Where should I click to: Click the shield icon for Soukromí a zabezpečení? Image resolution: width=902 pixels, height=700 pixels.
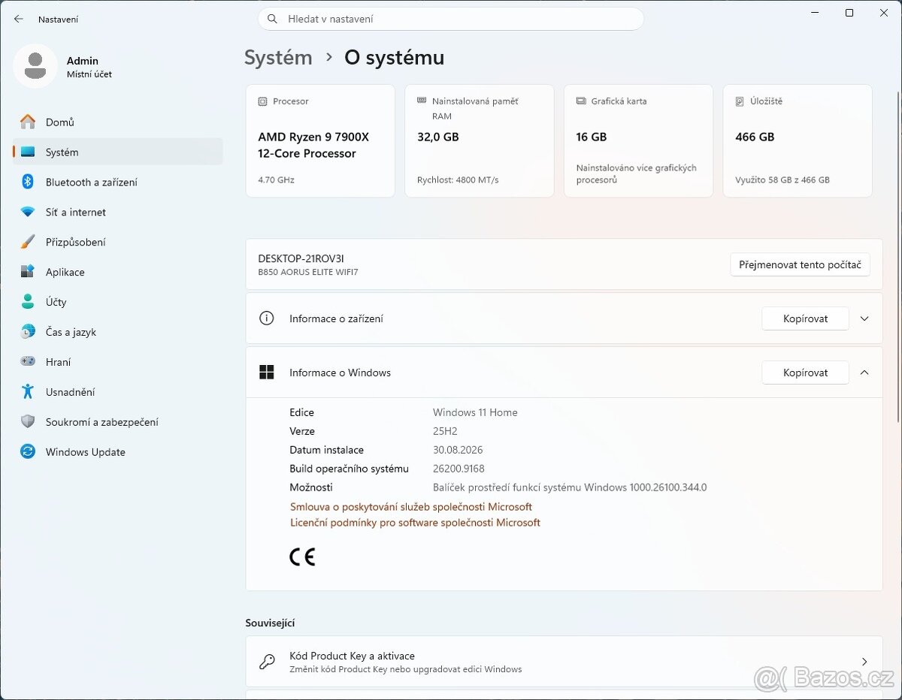click(28, 422)
